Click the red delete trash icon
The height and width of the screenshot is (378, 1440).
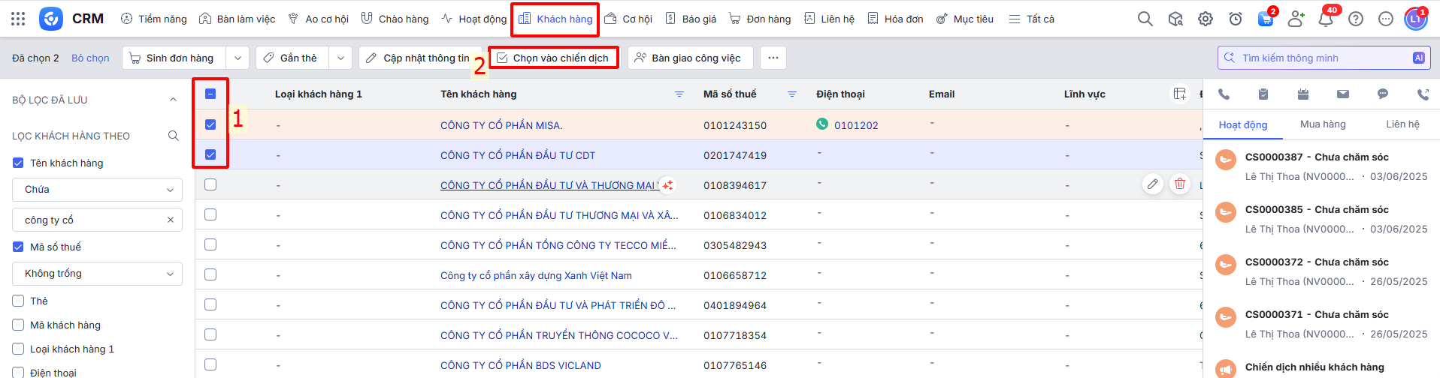[x=1180, y=184]
